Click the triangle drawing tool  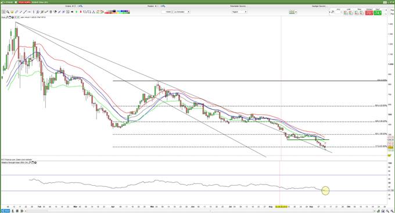[94, 12]
